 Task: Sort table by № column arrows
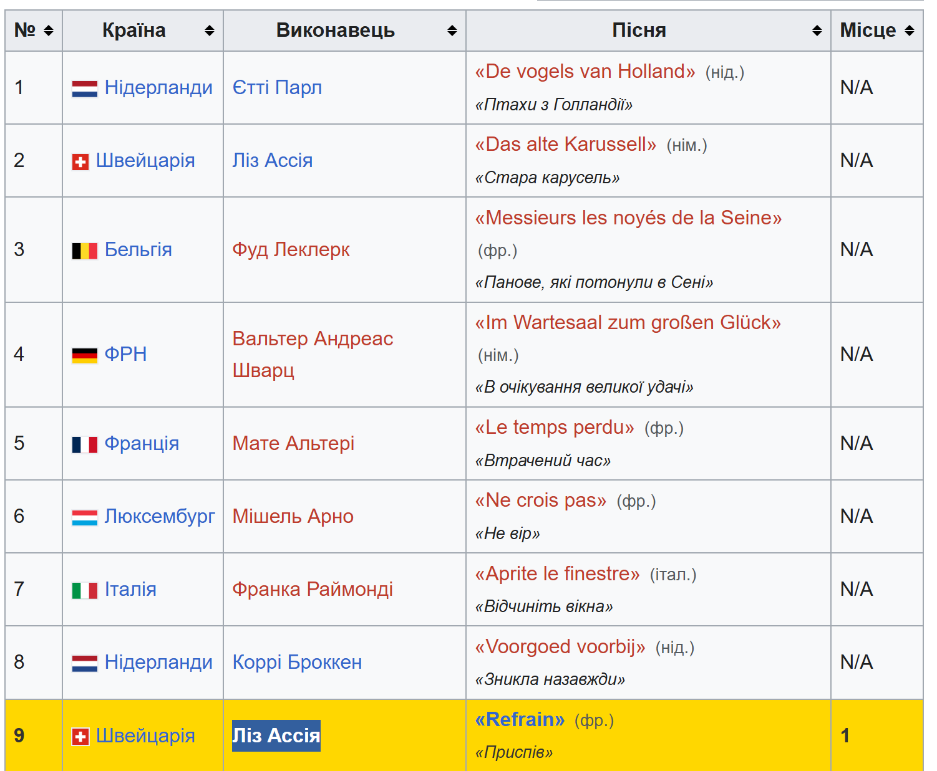click(x=49, y=31)
